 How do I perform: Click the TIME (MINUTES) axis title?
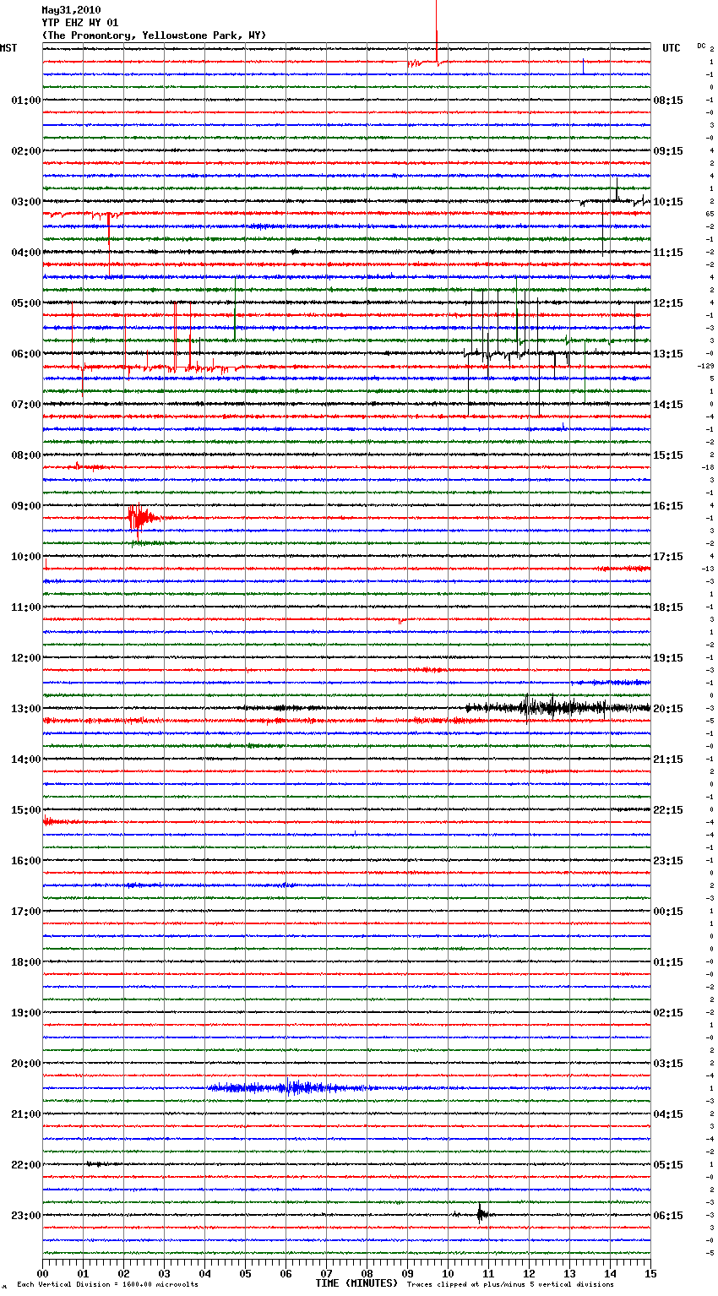click(356, 1283)
